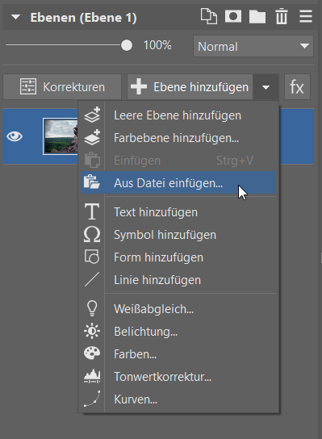Click the paste-from-file clipboard icon
Screen dimensions: 322x439
click(92, 182)
